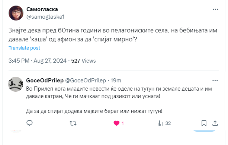The width and height of the screenshot is (228, 145).
Task: Open the 19m reply timestamp
Action: [x=116, y=81]
